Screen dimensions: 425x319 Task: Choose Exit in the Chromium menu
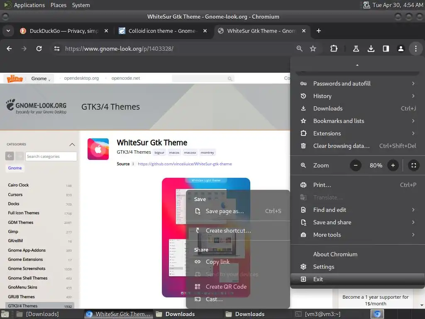(357, 279)
